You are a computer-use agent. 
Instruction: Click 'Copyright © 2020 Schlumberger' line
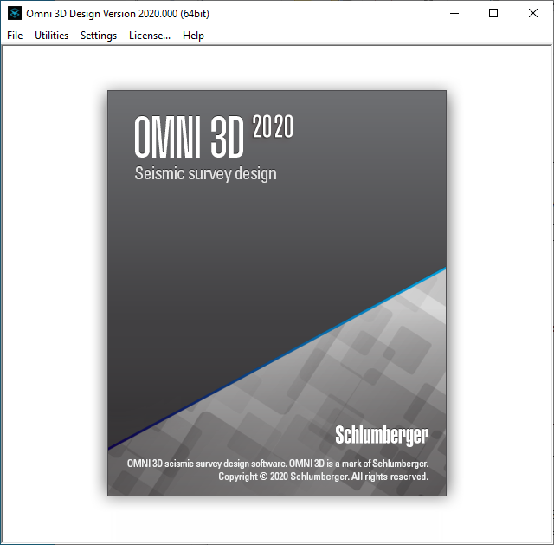tap(323, 477)
